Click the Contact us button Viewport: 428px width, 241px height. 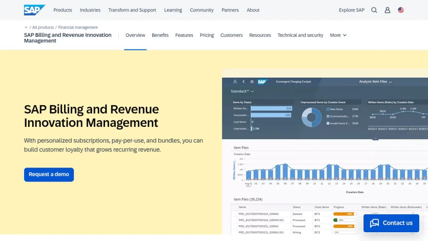point(391,223)
